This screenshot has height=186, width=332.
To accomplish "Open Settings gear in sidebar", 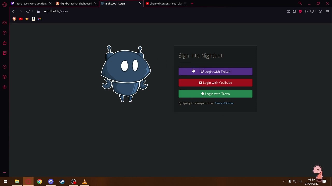I will click(x=4, y=87).
